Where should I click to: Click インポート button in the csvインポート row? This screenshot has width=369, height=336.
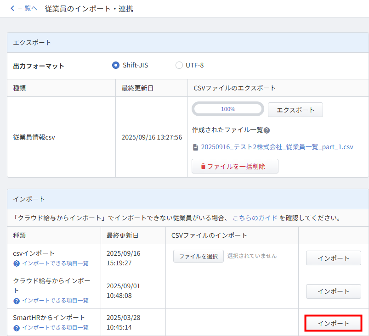click(x=334, y=258)
